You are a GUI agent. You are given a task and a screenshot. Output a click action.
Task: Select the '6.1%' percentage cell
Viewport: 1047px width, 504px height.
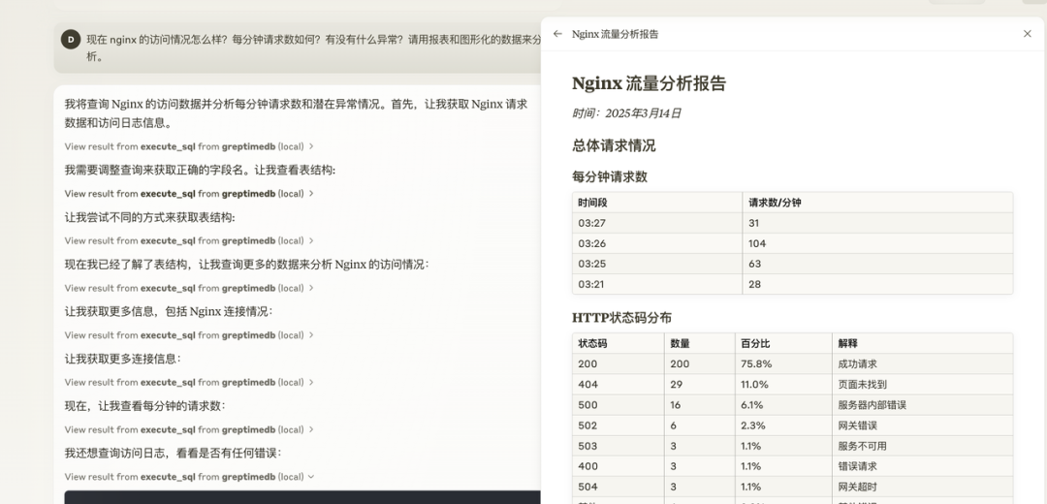[783, 404]
